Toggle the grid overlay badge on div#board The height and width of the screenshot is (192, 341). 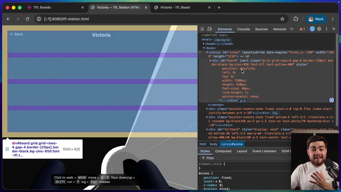tap(243, 101)
